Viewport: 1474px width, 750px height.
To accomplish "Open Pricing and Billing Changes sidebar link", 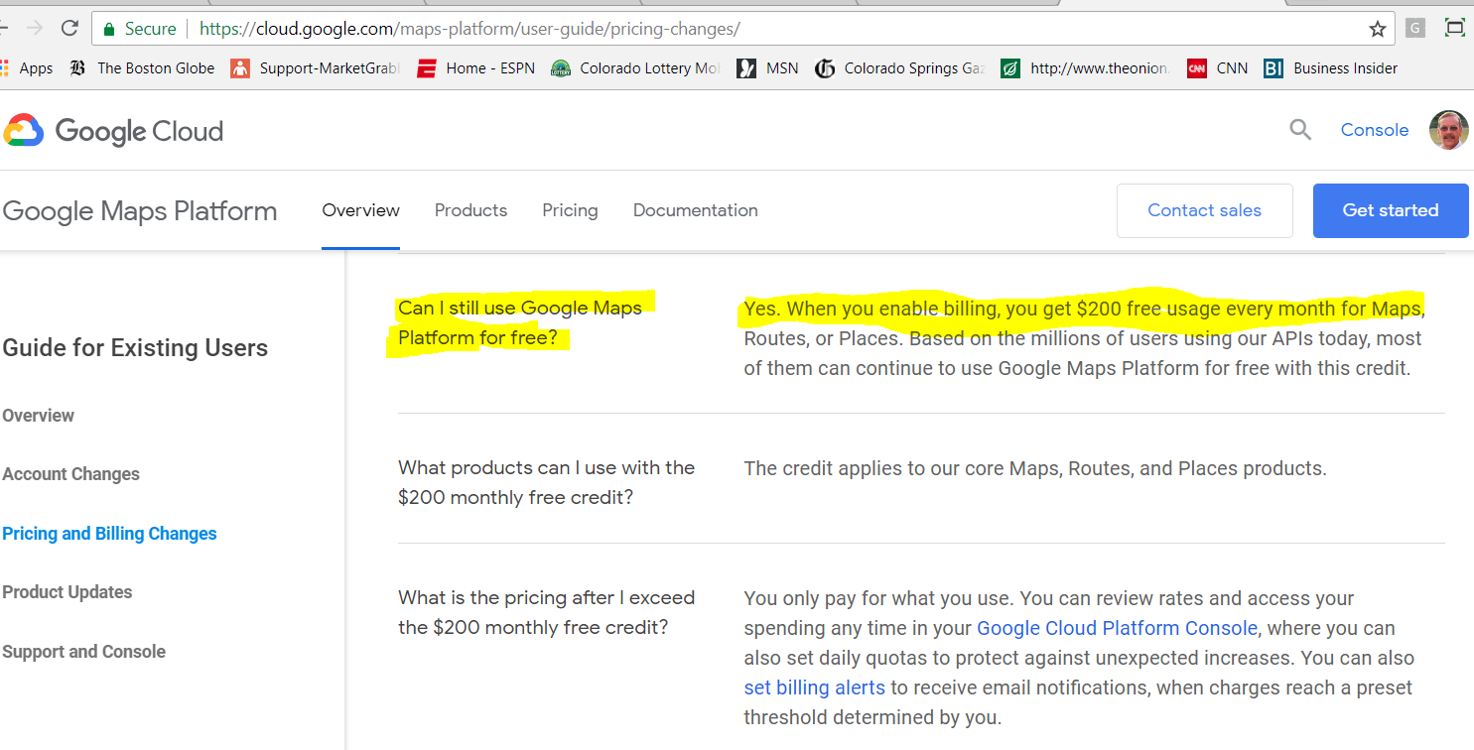I will click(x=109, y=534).
